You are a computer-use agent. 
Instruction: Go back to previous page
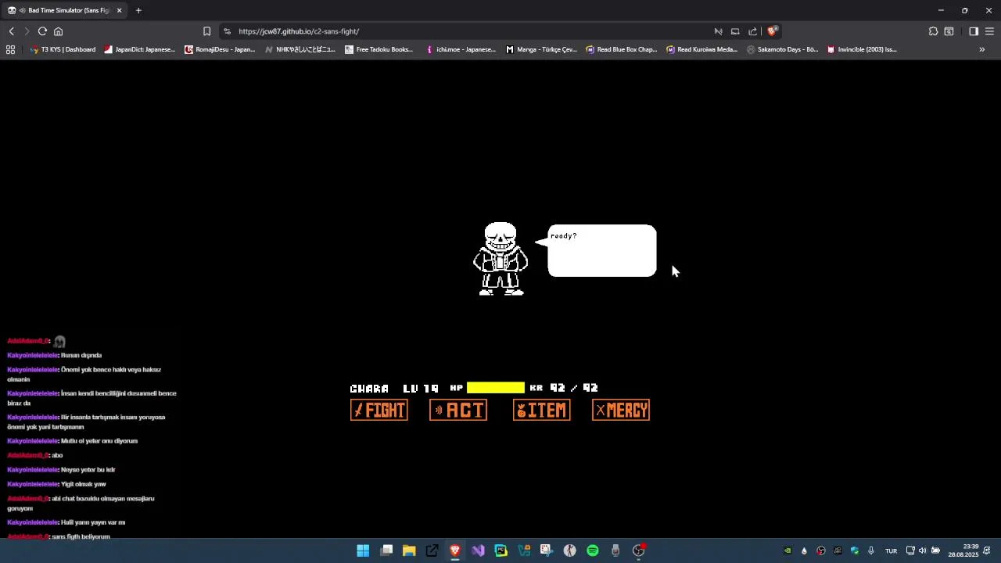click(x=12, y=31)
